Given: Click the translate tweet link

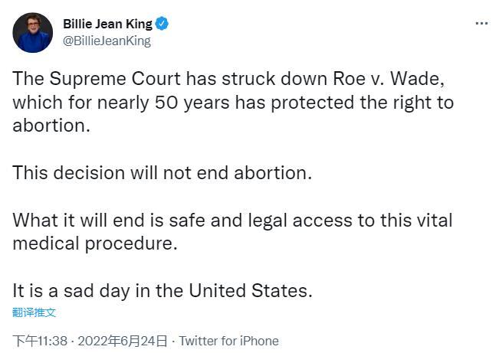Looking at the screenshot, I should click(34, 312).
